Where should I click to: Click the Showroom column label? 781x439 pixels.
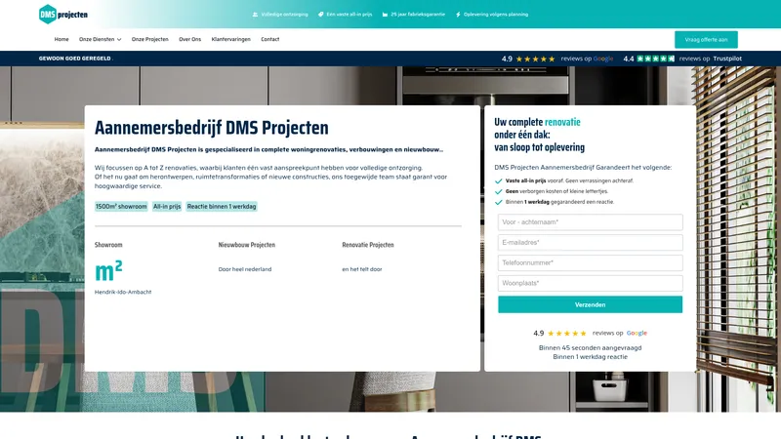pos(108,245)
